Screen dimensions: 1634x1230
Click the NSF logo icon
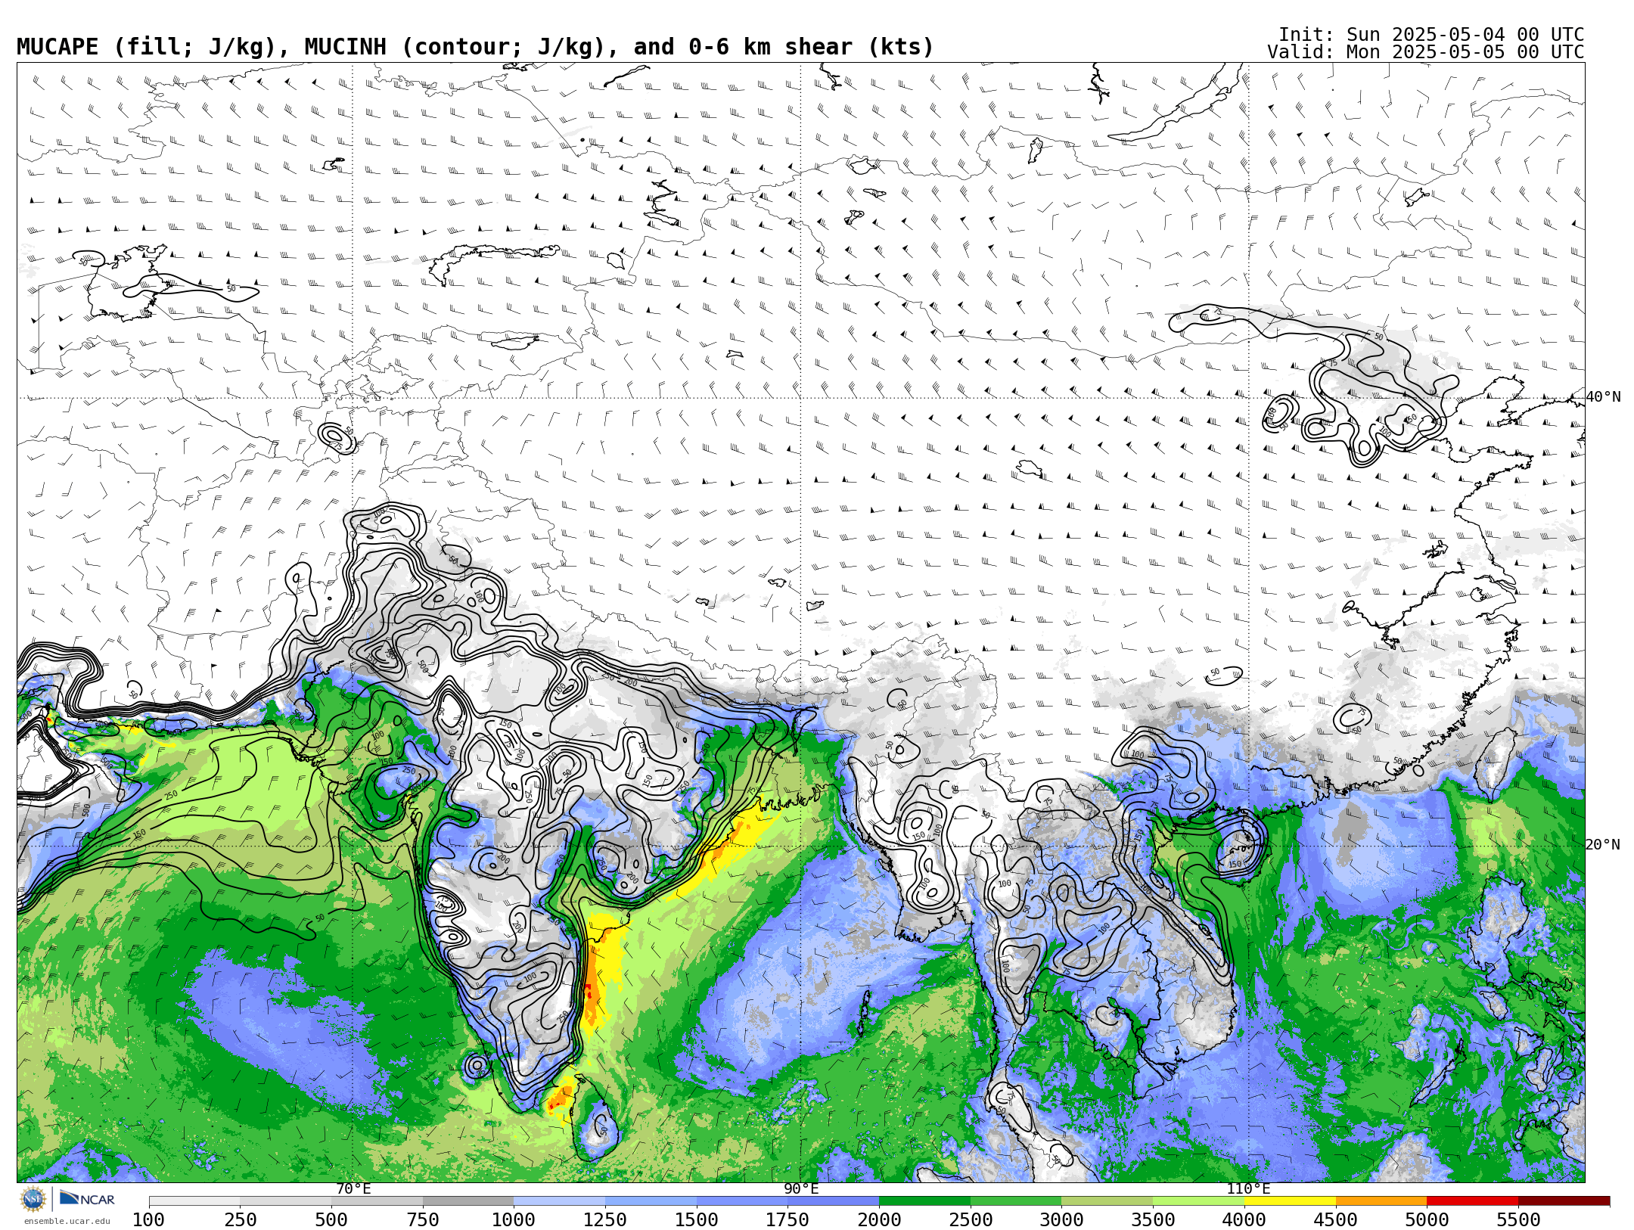[x=33, y=1199]
